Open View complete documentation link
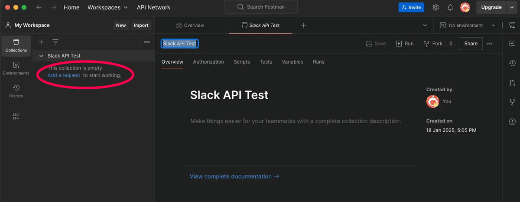 [234, 176]
